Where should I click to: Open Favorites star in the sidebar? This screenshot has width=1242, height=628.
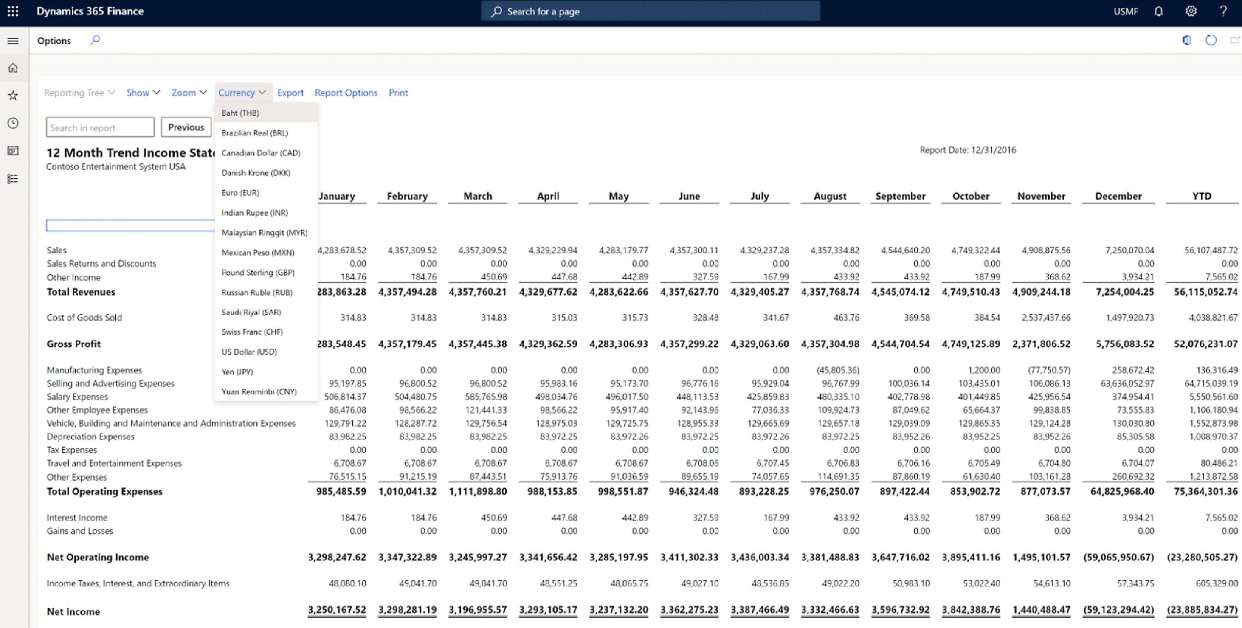click(13, 96)
